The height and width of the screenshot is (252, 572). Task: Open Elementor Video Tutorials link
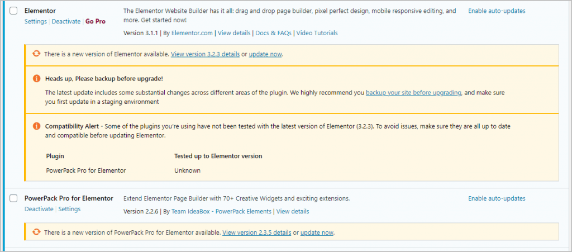pyautogui.click(x=317, y=33)
